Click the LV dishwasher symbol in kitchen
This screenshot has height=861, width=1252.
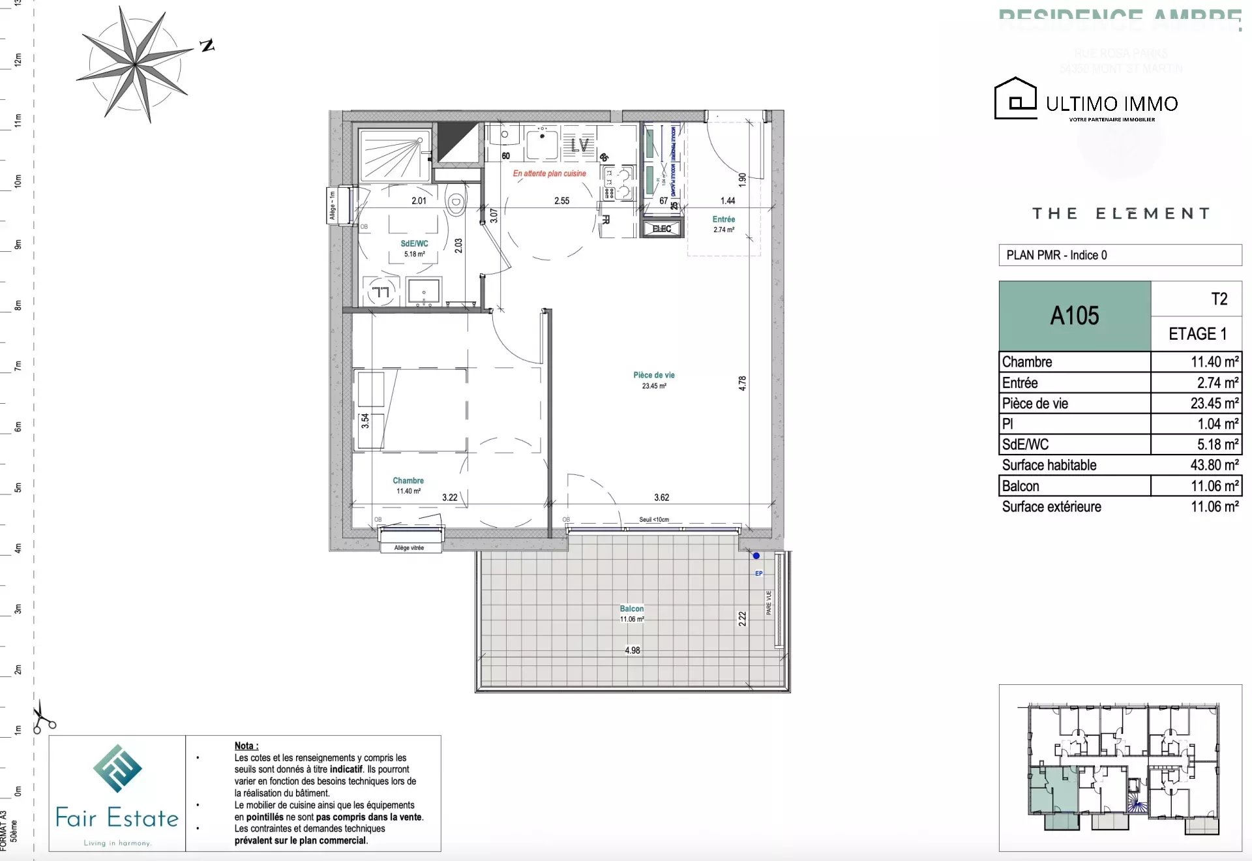(x=579, y=145)
